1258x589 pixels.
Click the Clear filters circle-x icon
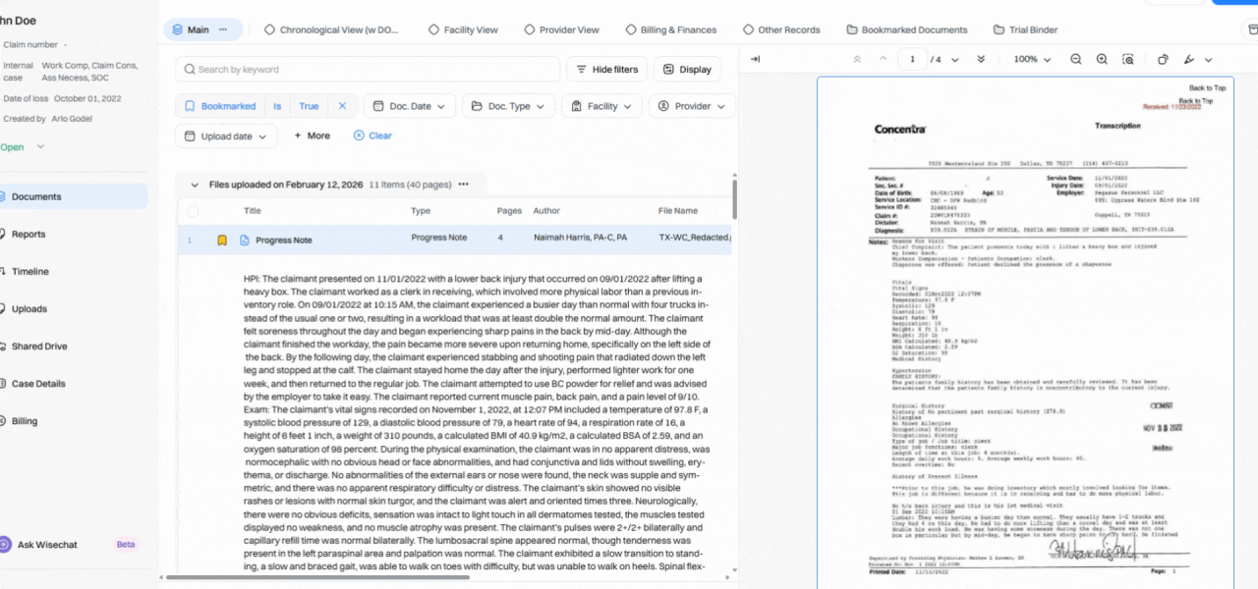(x=359, y=135)
